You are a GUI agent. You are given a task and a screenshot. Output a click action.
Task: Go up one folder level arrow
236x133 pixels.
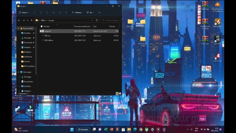coord(32,20)
